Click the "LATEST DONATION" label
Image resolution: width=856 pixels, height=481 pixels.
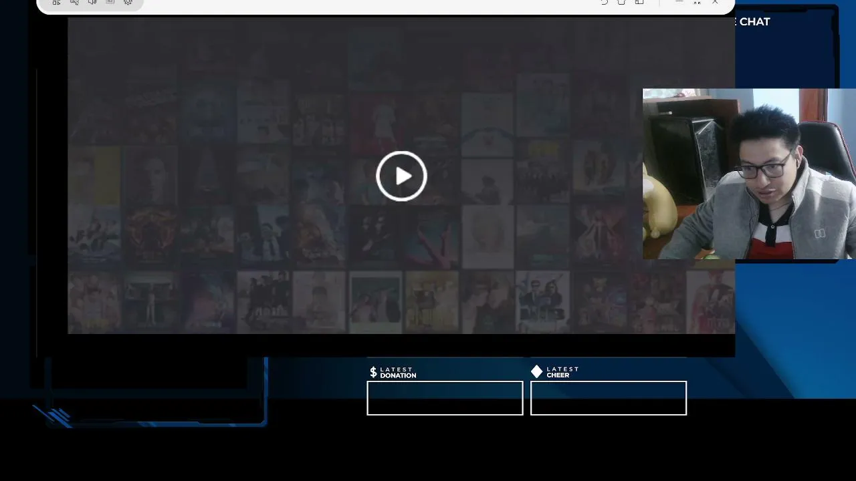398,372
